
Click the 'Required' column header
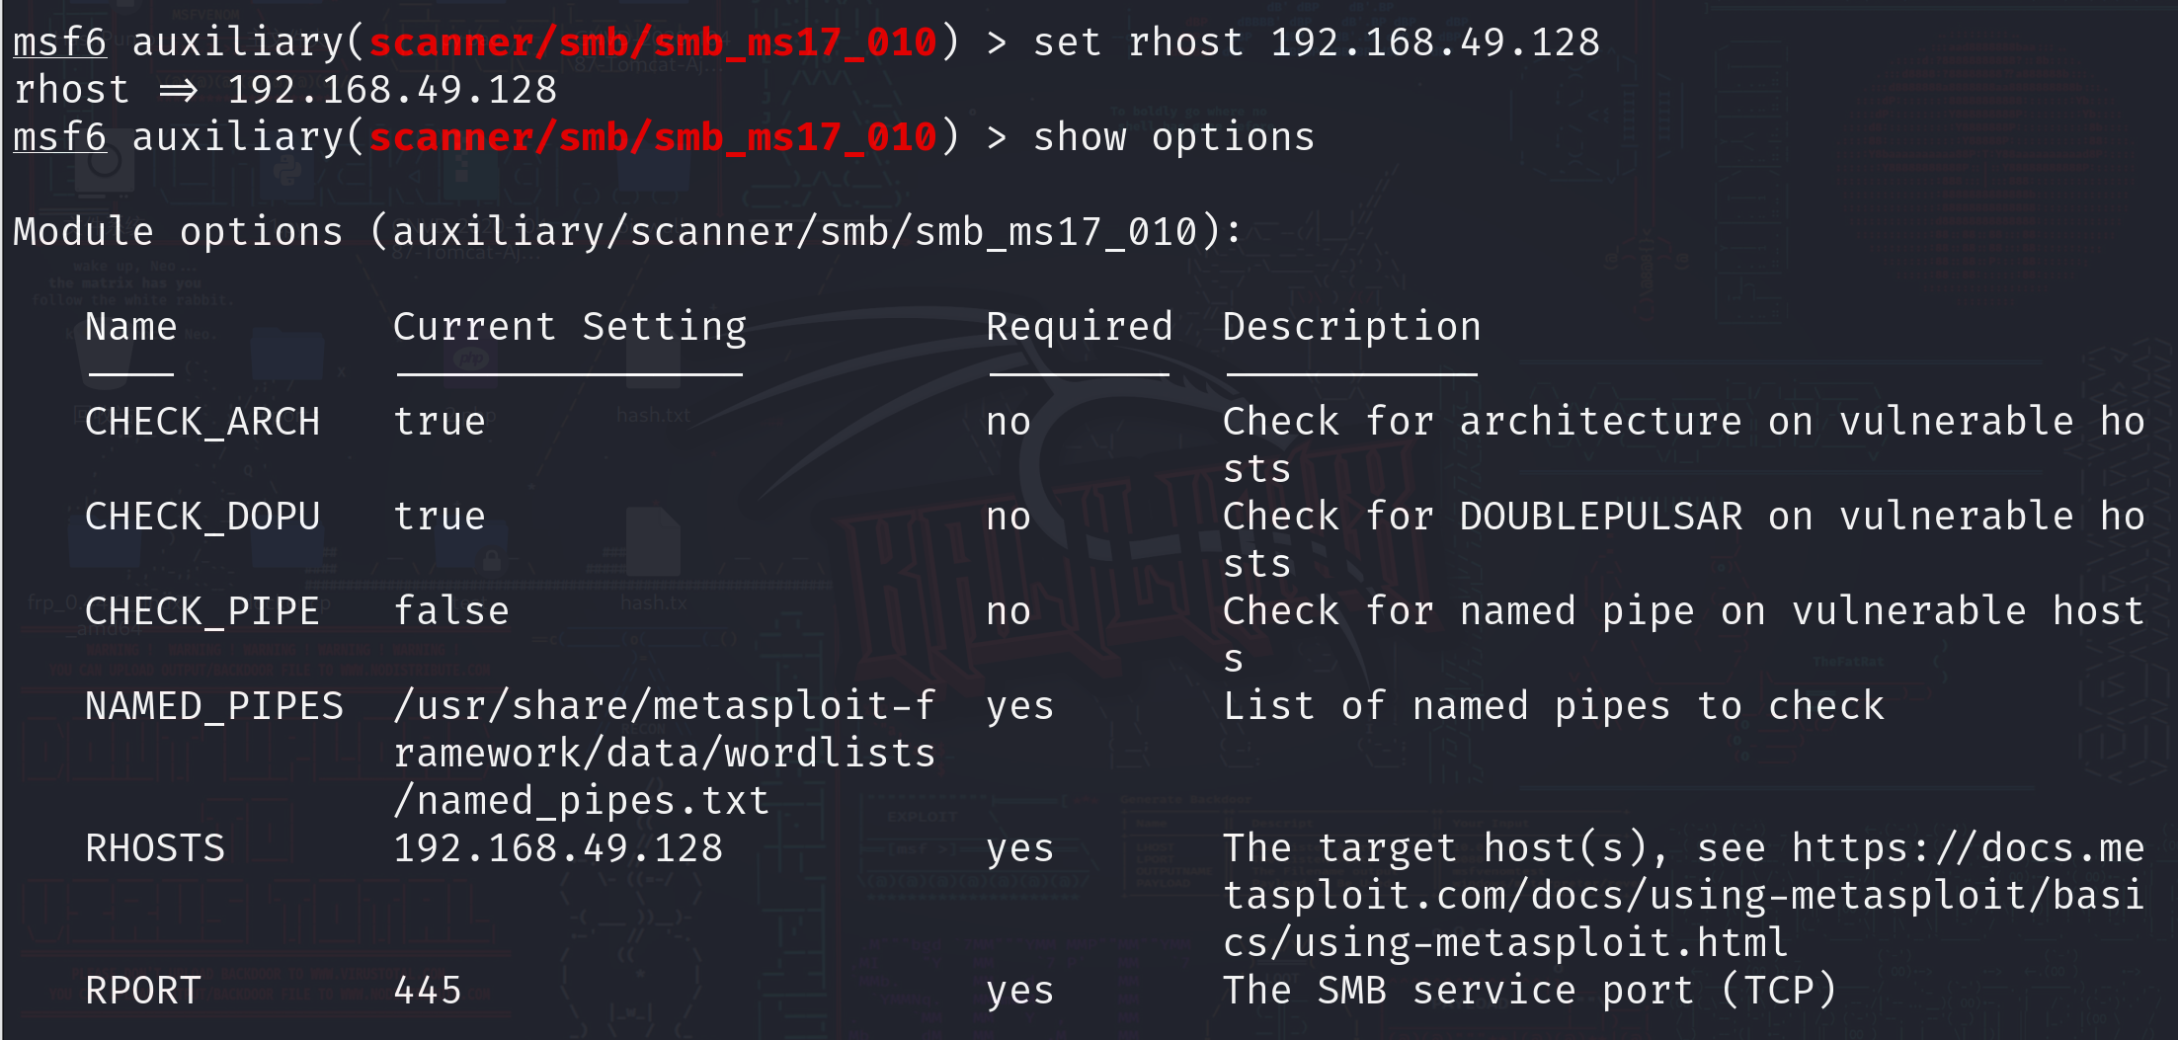point(1080,327)
